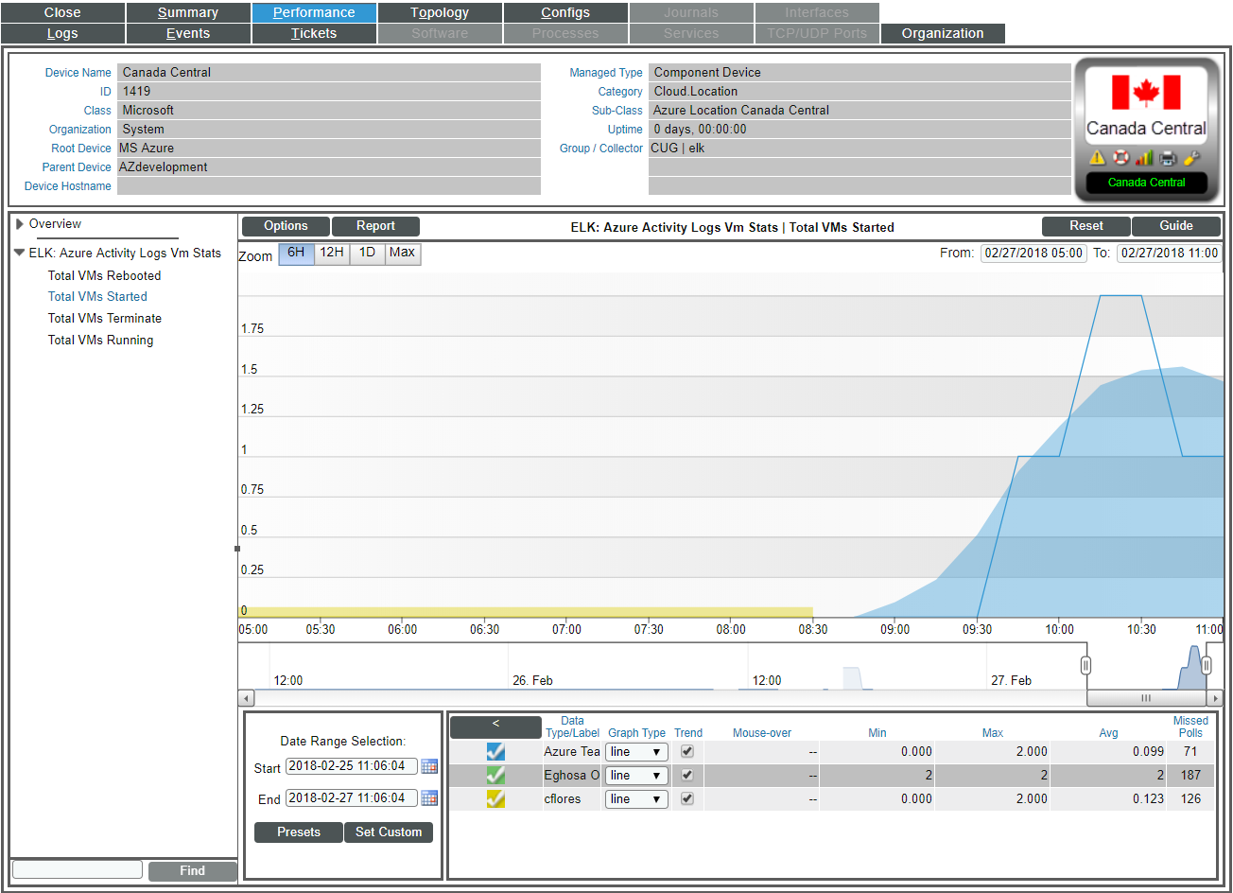Open the calendar picker next to Start date
The width and height of the screenshot is (1233, 893).
coord(429,766)
